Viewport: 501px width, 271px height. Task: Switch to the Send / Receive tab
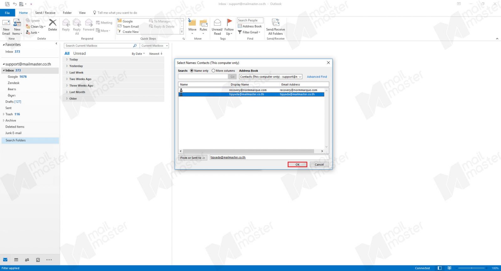pos(45,13)
